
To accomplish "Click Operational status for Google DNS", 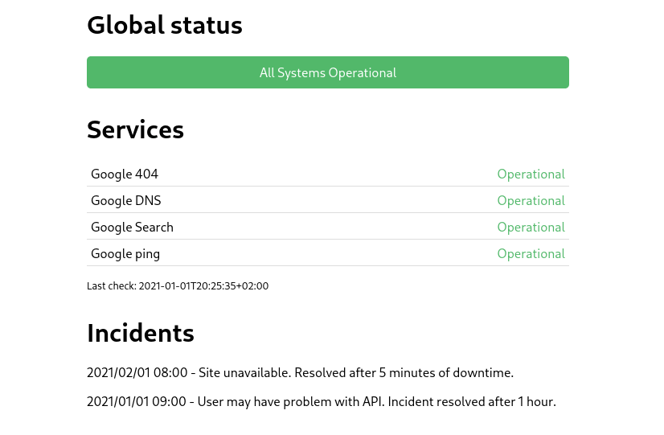I will point(531,200).
